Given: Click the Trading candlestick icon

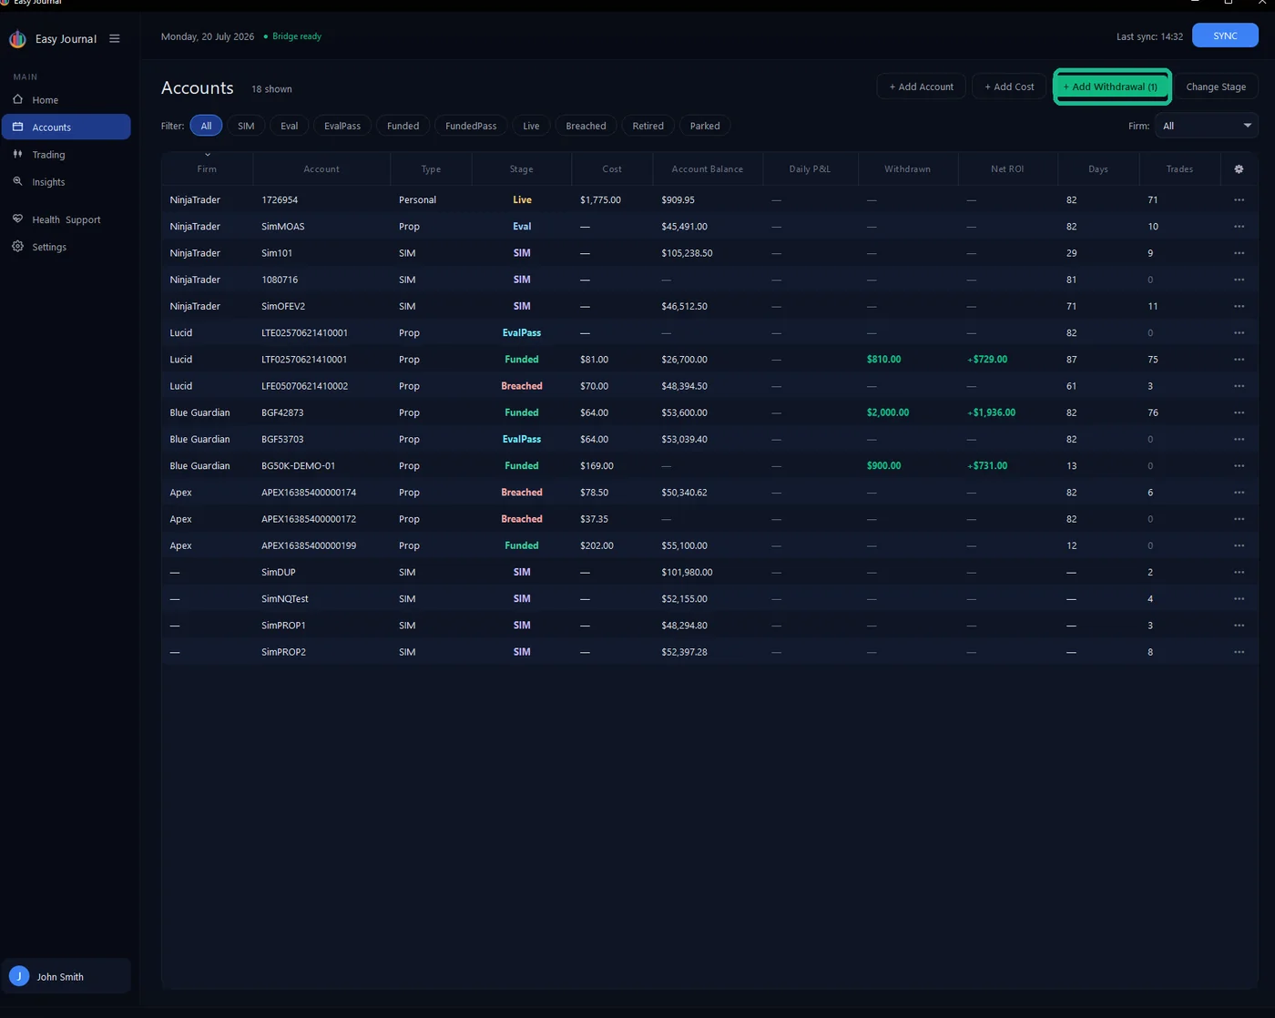Looking at the screenshot, I should click(17, 154).
